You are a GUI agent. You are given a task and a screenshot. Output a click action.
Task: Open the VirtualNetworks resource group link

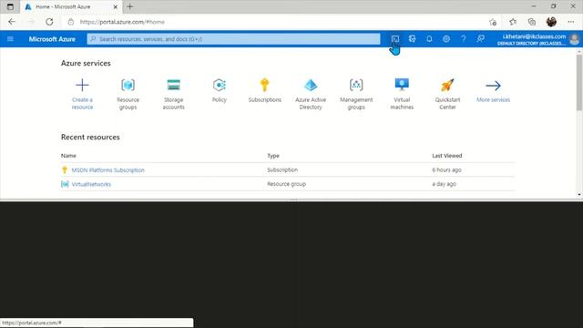91,184
